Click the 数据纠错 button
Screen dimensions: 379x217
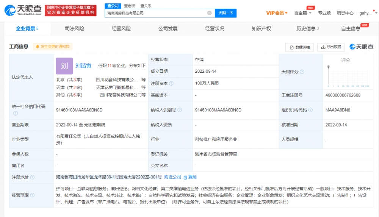[299, 47]
